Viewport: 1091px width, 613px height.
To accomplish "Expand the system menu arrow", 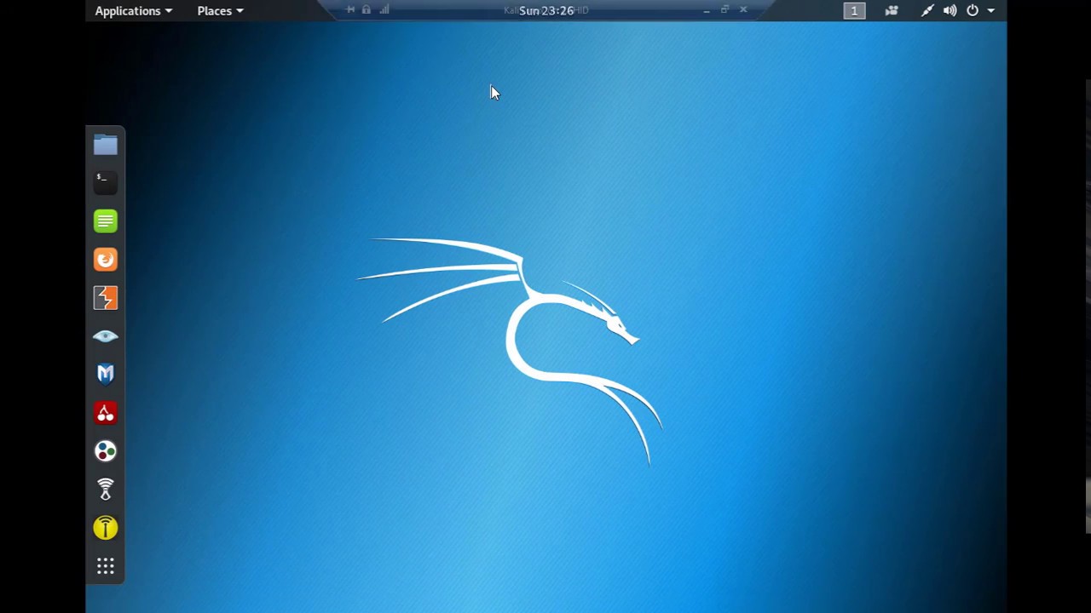I will click(991, 10).
